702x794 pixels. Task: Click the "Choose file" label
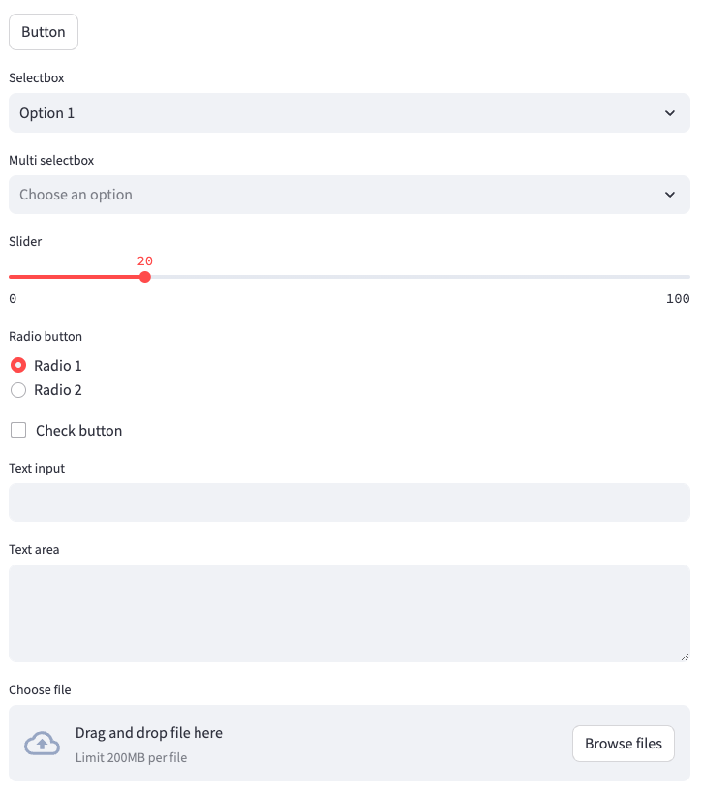tap(40, 690)
